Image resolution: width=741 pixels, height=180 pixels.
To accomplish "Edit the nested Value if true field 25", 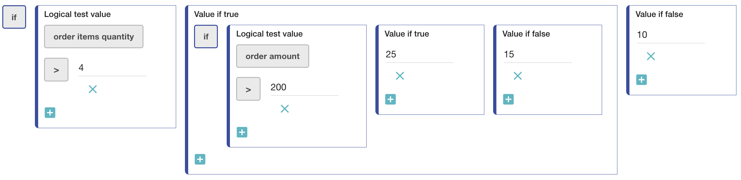I will click(x=419, y=54).
